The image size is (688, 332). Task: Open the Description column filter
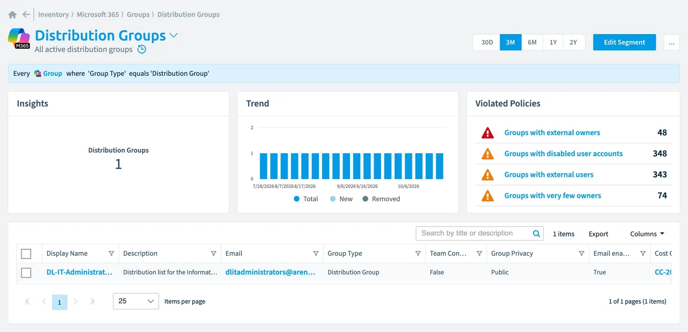213,254
